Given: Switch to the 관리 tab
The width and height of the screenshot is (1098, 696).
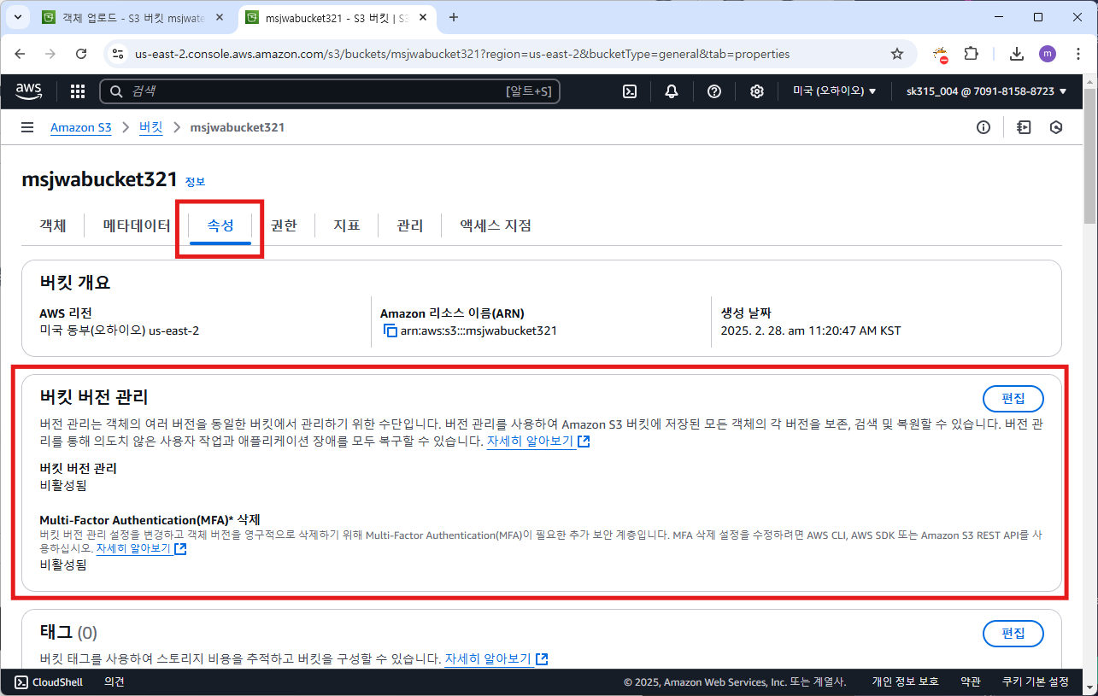Looking at the screenshot, I should [x=409, y=225].
